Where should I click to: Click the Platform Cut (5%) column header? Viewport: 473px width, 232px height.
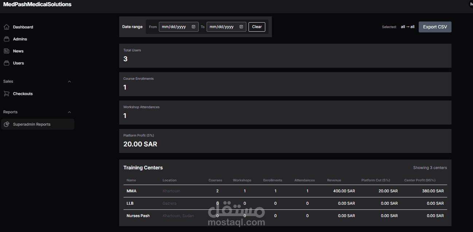376,180
